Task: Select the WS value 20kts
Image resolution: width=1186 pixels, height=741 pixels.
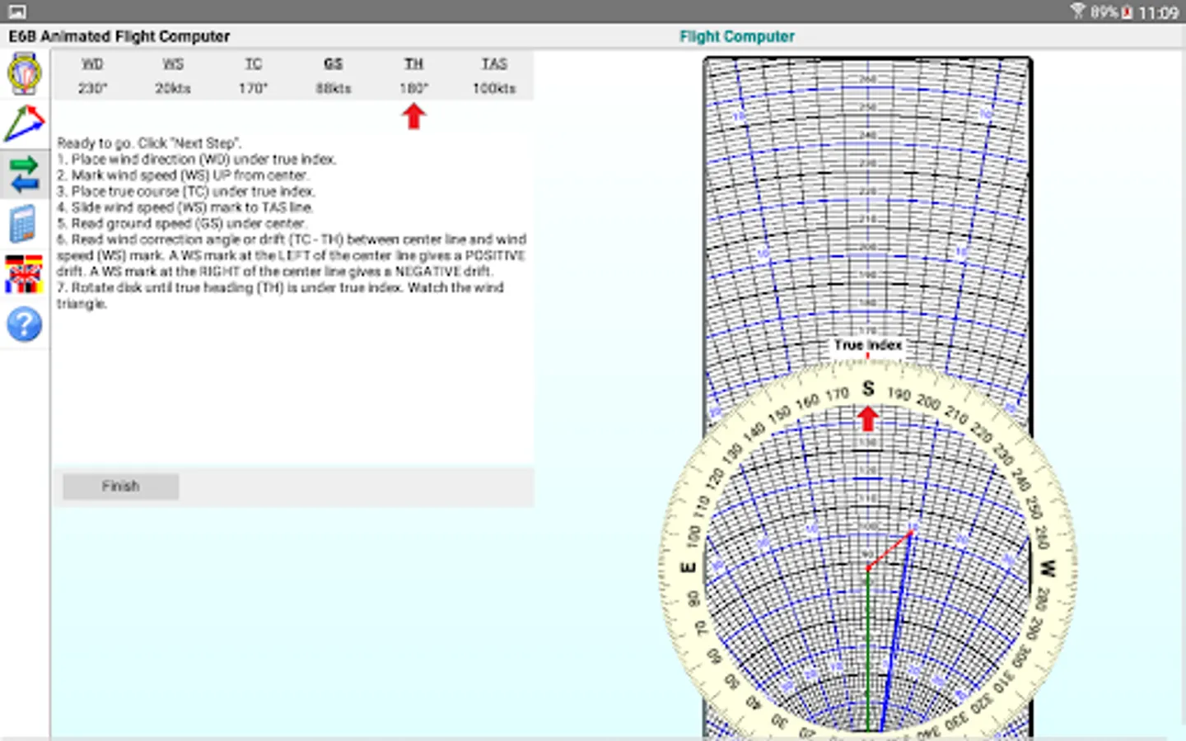Action: [x=173, y=88]
